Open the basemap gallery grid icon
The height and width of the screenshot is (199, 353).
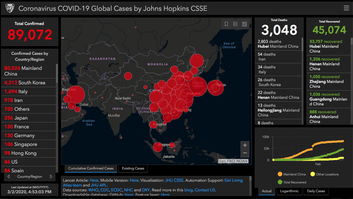point(245,24)
